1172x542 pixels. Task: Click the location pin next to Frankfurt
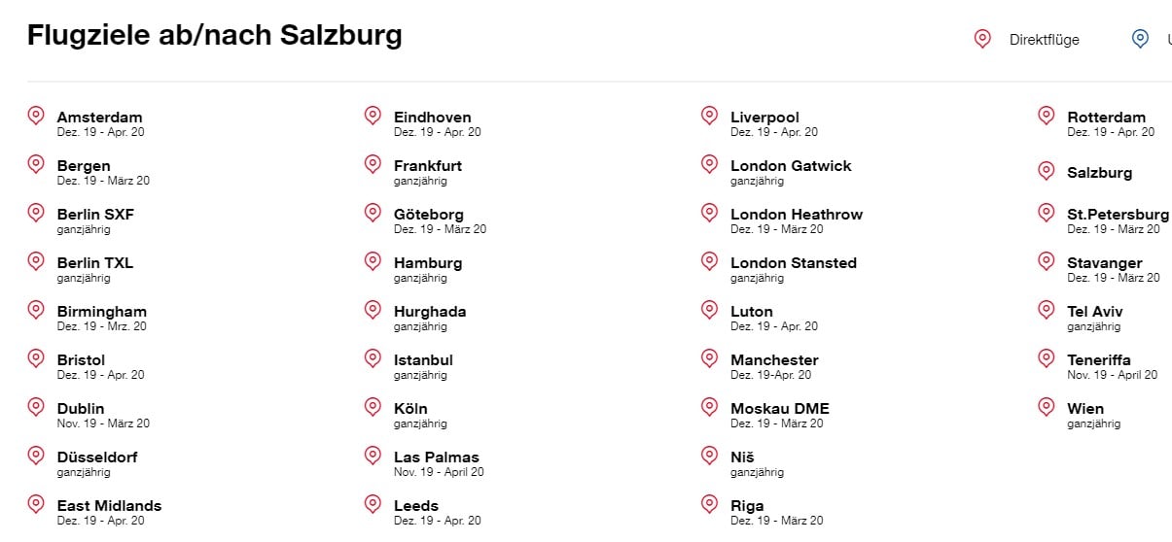tap(373, 165)
